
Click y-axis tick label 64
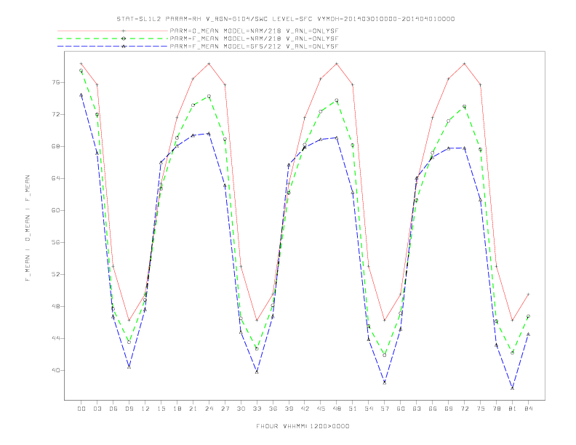click(x=55, y=178)
